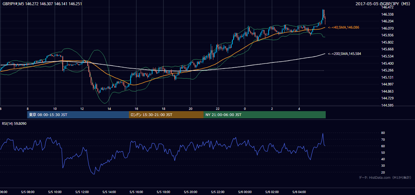Image resolution: width=415 pixels, height=195 pixels.
Task: Click RSI axis level 50
Action: [383, 152]
